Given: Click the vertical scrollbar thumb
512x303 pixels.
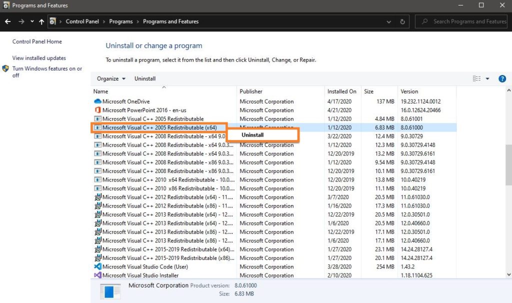Looking at the screenshot, I should click(508, 165).
